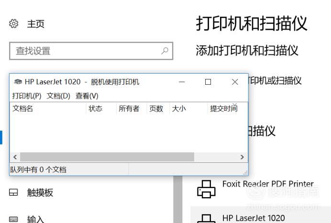The width and height of the screenshot is (331, 223).
Task: Click the queue window resize grip
Action: pos(245,173)
